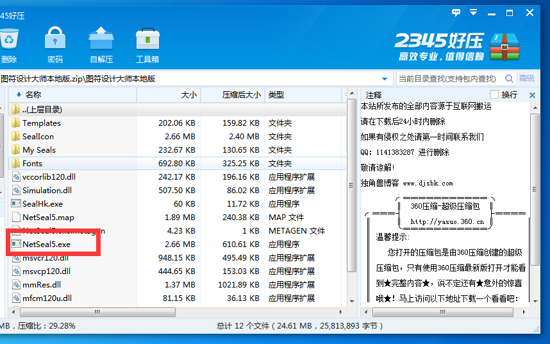Click the 高级 advanced search link

click(527, 78)
